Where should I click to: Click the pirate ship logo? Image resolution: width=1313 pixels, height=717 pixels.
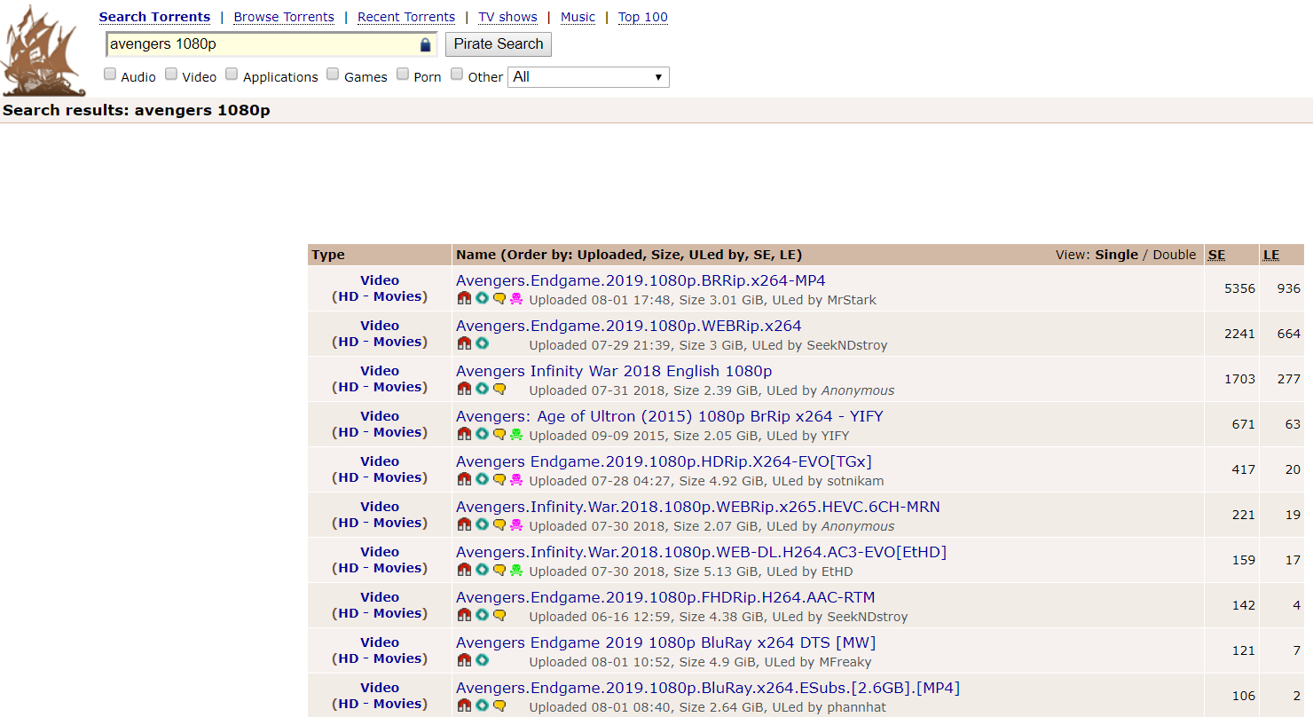[43, 51]
